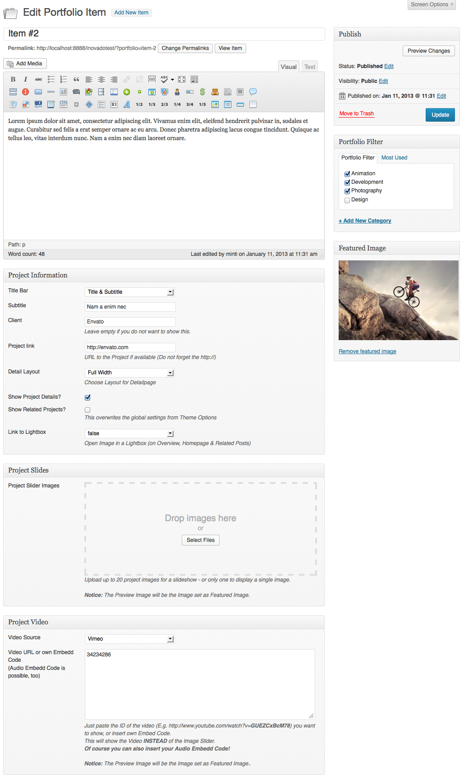The image size is (464, 778).
Task: Edit the Visibility setting
Action: coord(383,81)
